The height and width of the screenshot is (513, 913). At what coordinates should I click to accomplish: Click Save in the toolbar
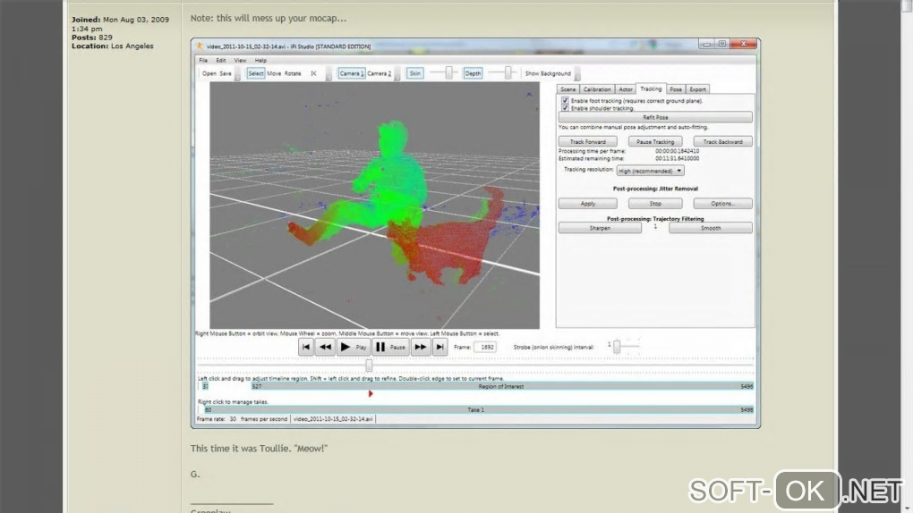point(226,74)
